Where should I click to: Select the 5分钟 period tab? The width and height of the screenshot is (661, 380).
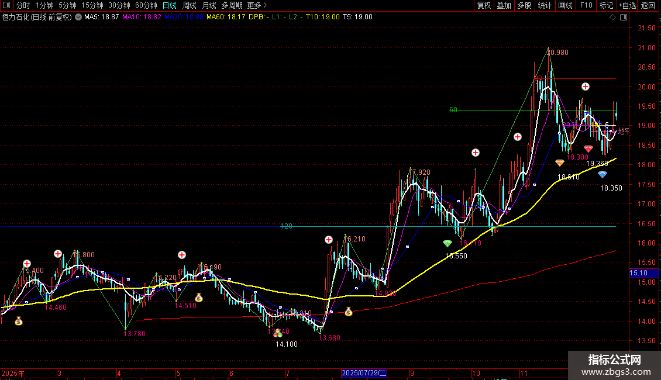[x=67, y=5]
